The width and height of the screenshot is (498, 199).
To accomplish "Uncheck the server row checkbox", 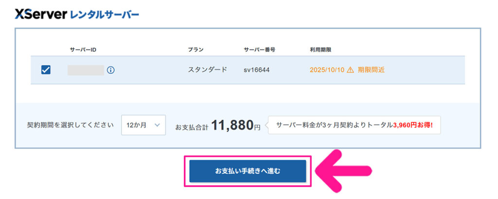I will (x=46, y=70).
